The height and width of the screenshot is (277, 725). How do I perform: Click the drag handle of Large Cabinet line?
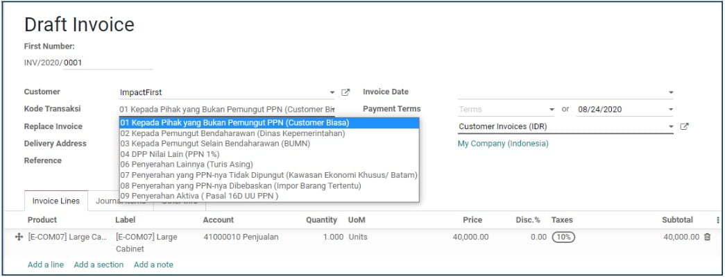pos(19,237)
